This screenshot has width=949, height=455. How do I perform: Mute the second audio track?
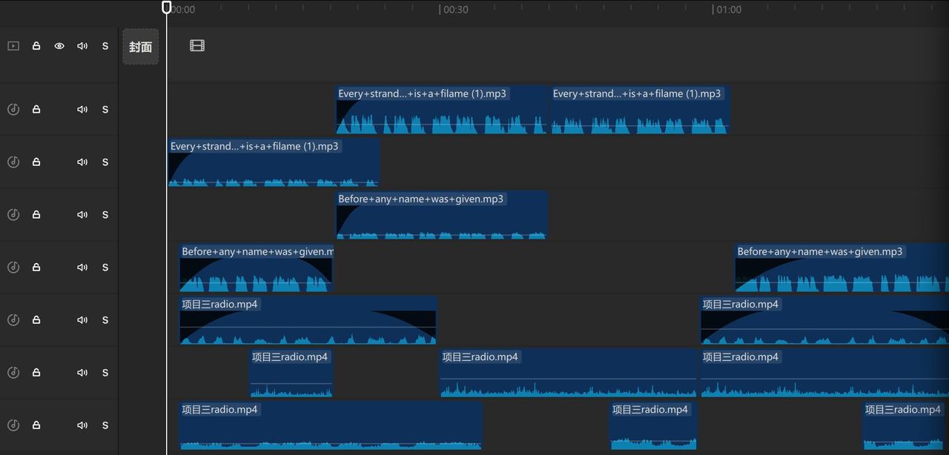point(82,162)
